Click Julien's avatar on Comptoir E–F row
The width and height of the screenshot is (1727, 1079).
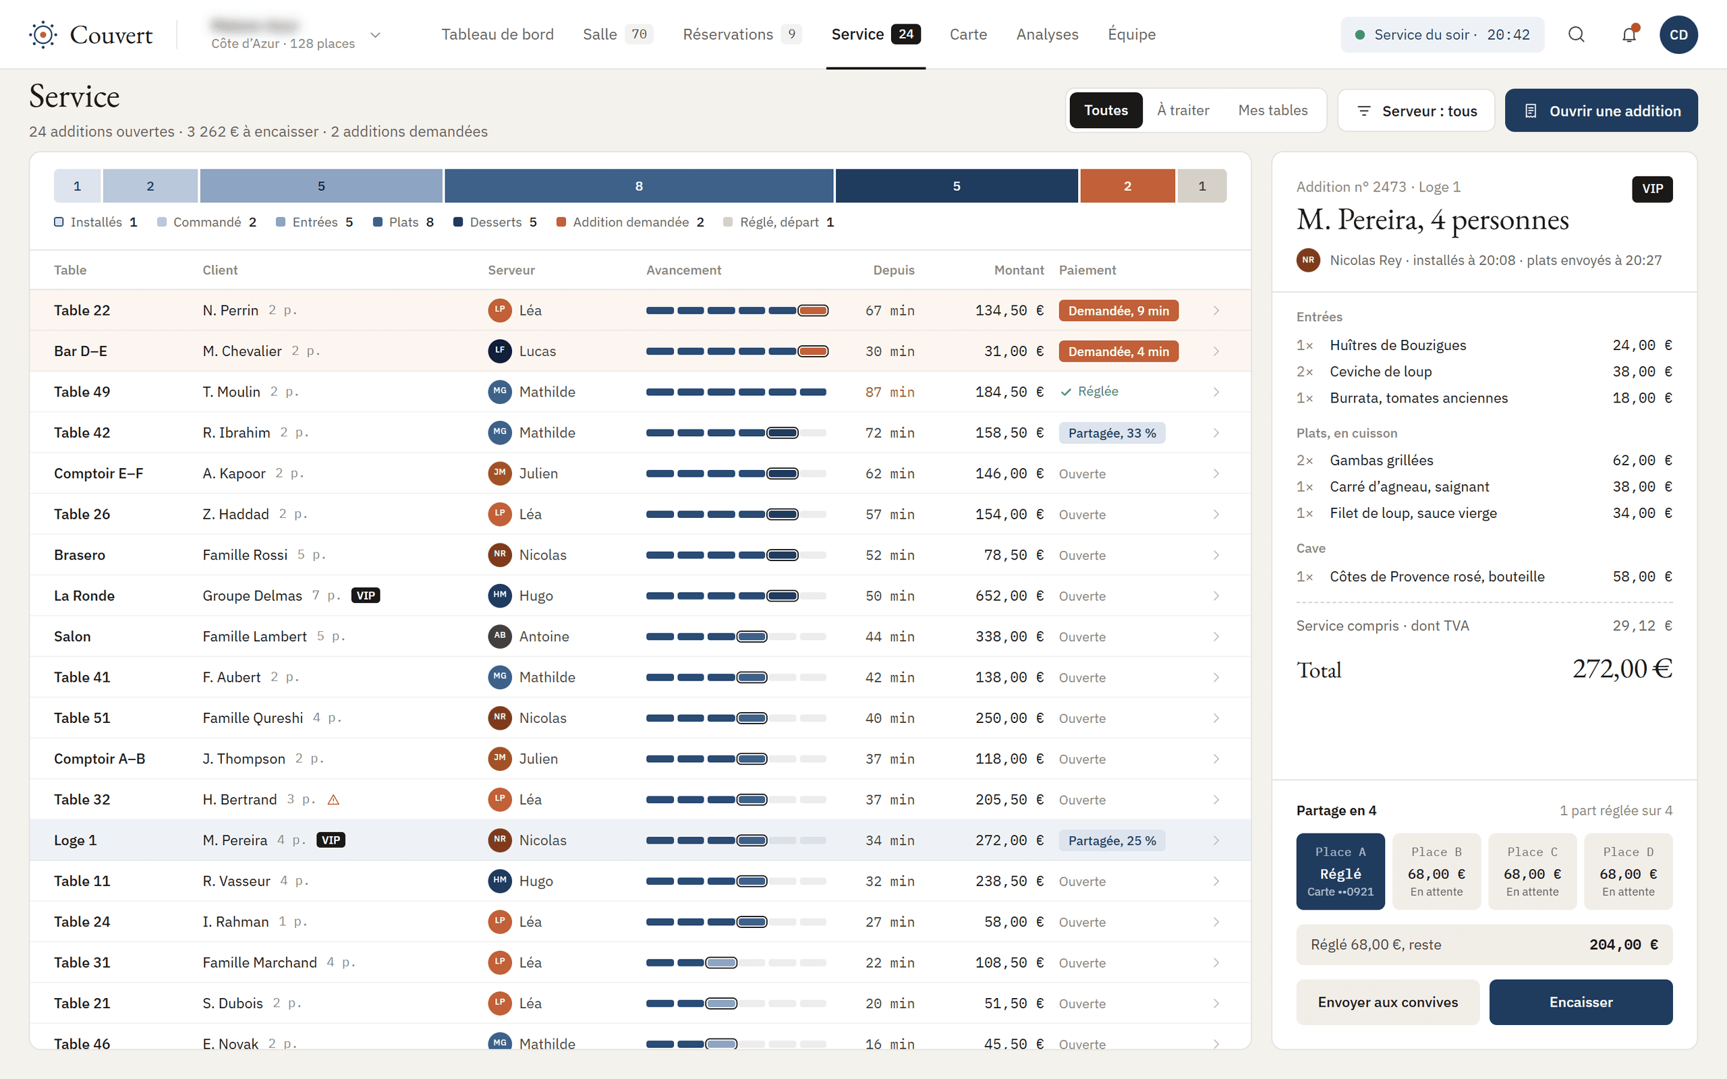pyautogui.click(x=499, y=473)
